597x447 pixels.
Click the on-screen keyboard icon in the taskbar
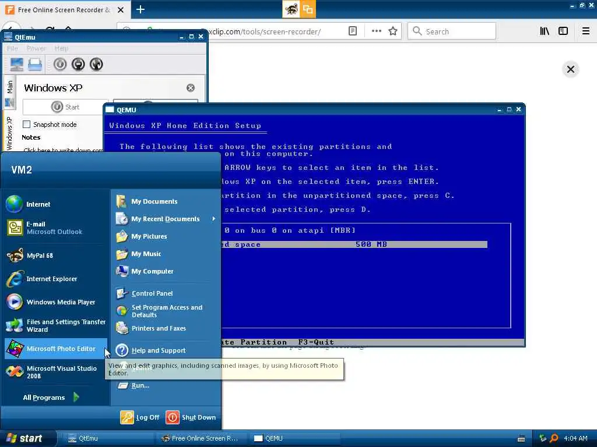click(521, 439)
